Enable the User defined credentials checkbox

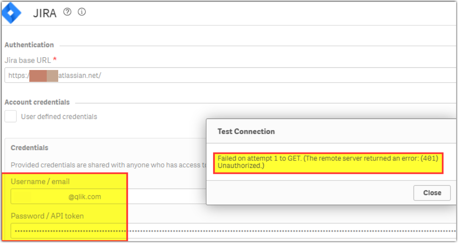(x=10, y=116)
